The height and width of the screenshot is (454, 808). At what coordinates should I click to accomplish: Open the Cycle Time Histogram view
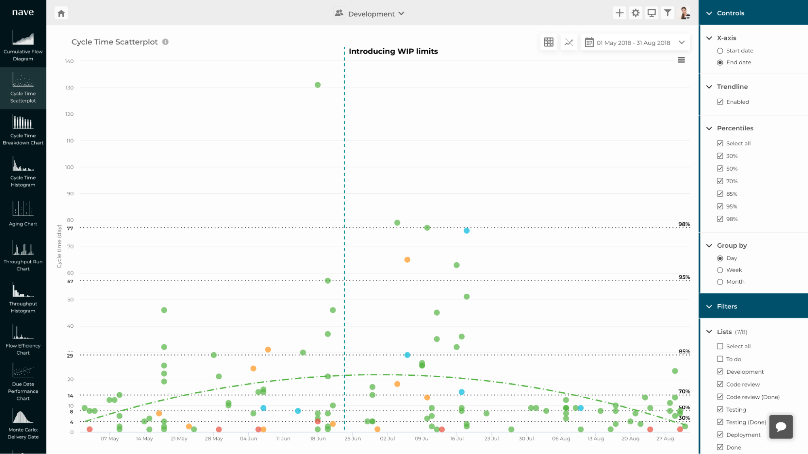click(23, 172)
